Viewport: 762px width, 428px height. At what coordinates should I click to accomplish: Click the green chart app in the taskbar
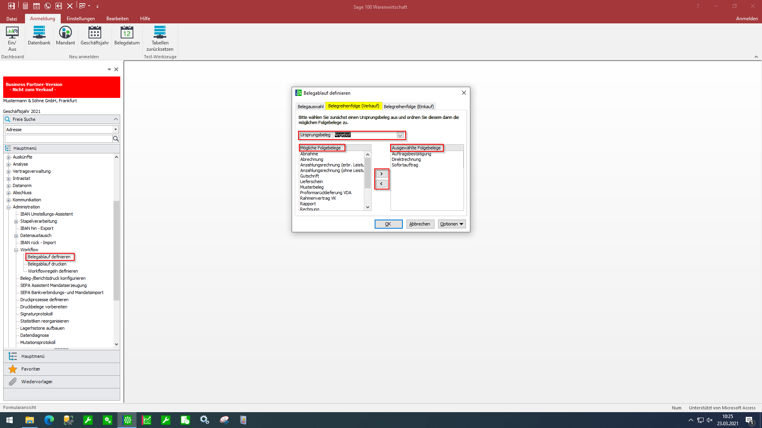146,420
